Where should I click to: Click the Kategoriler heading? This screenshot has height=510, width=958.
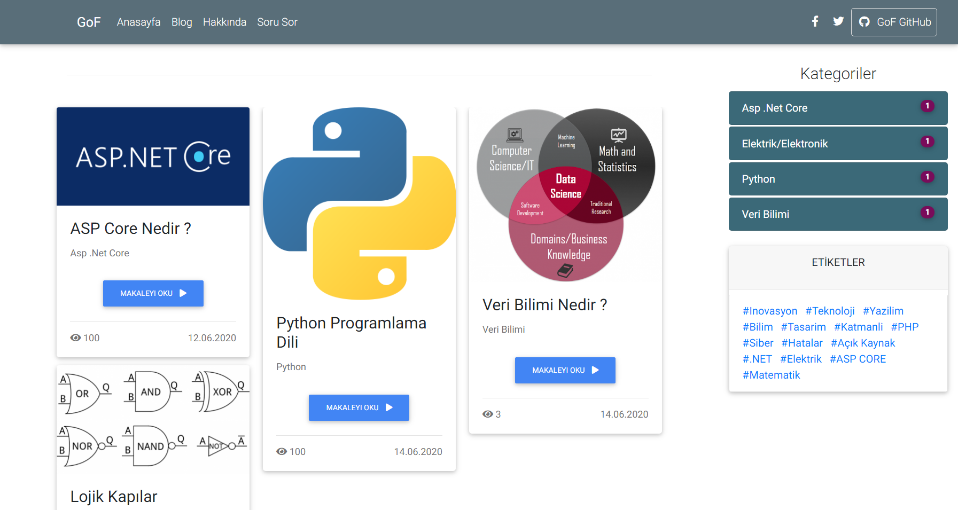pyautogui.click(x=838, y=74)
